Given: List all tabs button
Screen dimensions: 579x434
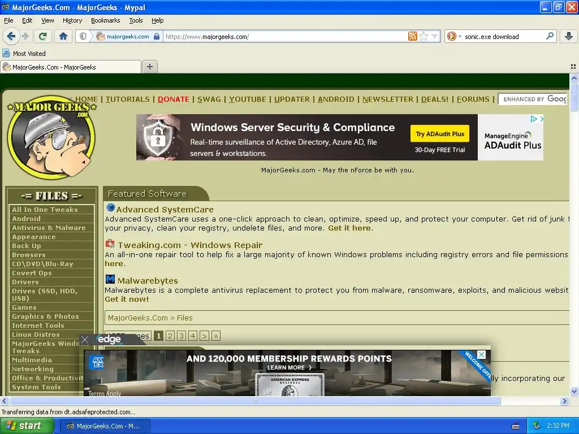Looking at the screenshot, I should tap(573, 67).
